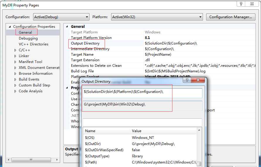Image resolution: width=261 pixels, height=167 pixels.
Task: Select the Debugging tree item
Action: pos(28,38)
